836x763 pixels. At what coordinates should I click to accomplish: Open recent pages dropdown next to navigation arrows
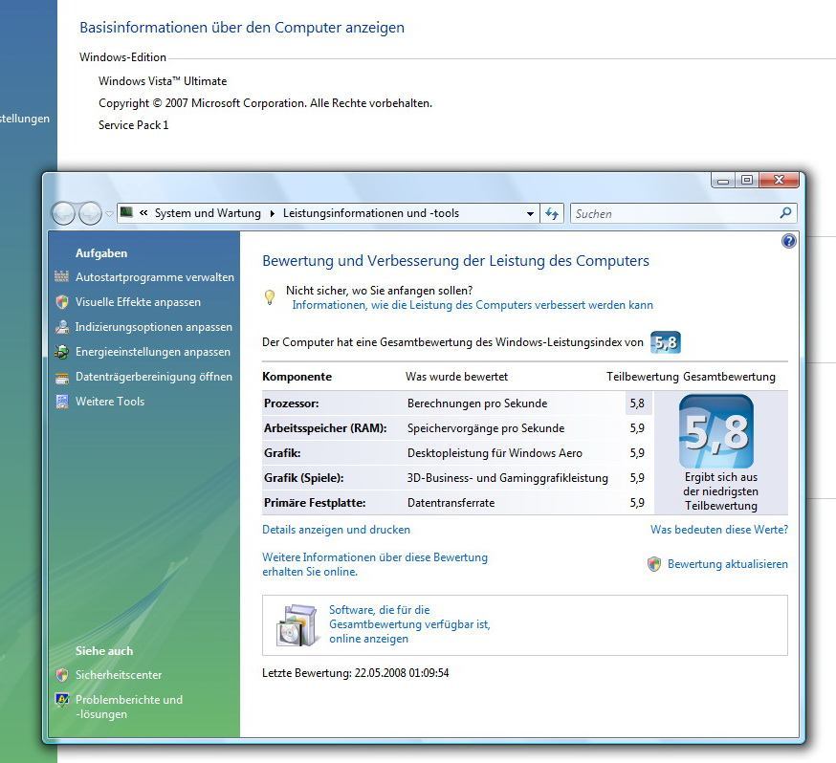(109, 213)
